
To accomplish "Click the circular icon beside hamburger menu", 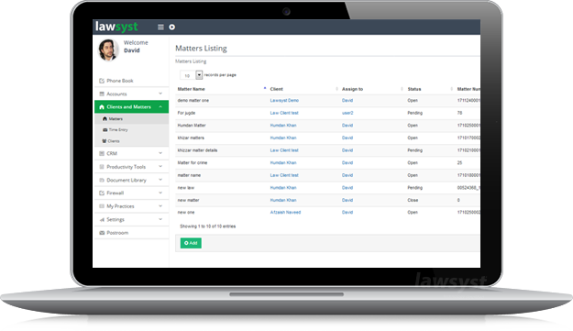I will pos(171,27).
